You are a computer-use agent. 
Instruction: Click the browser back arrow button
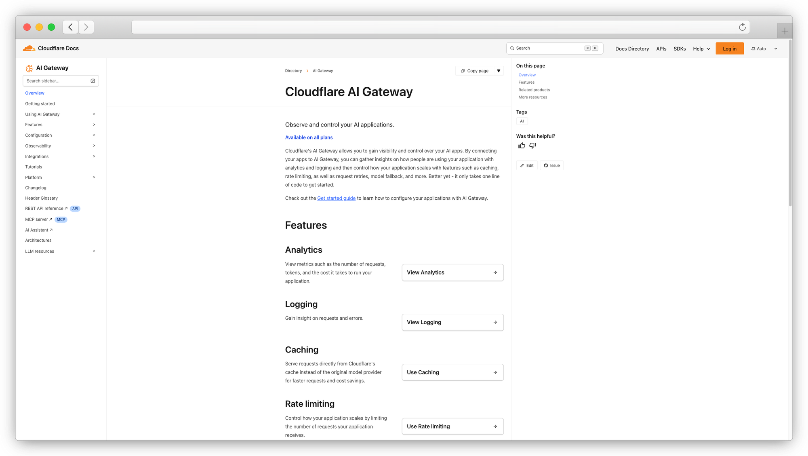(x=71, y=27)
